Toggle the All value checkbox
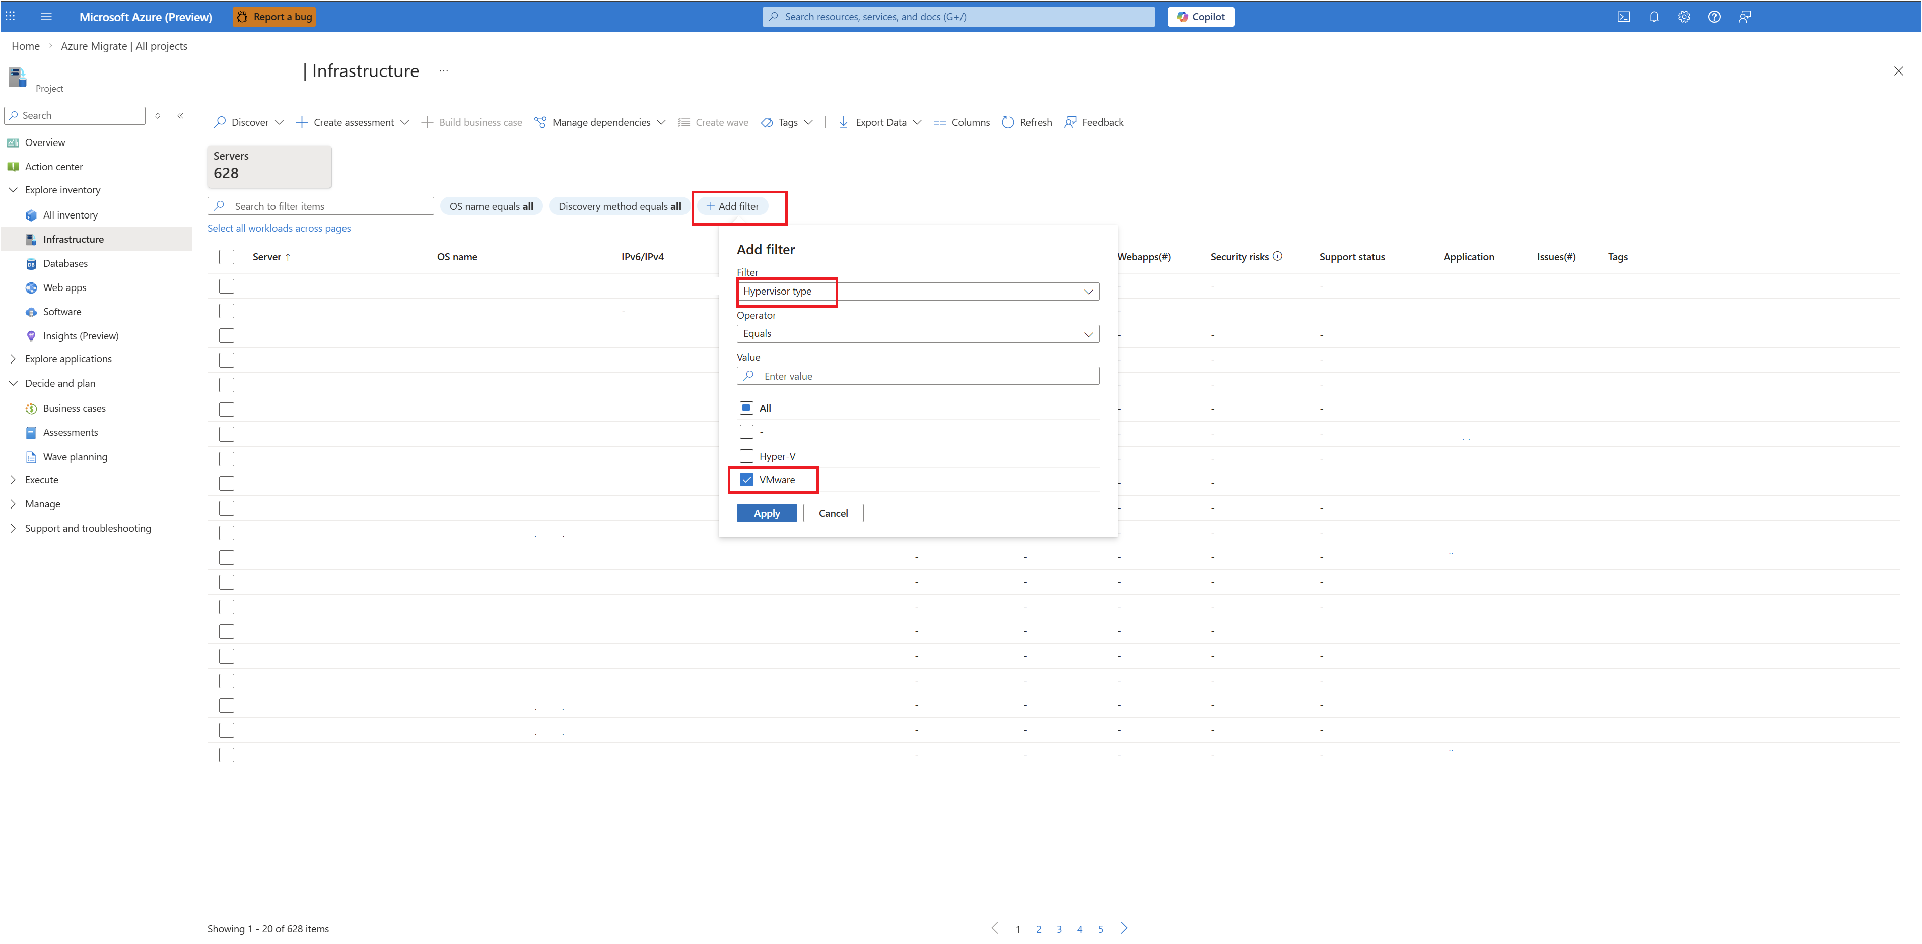The width and height of the screenshot is (1922, 944). click(x=746, y=408)
